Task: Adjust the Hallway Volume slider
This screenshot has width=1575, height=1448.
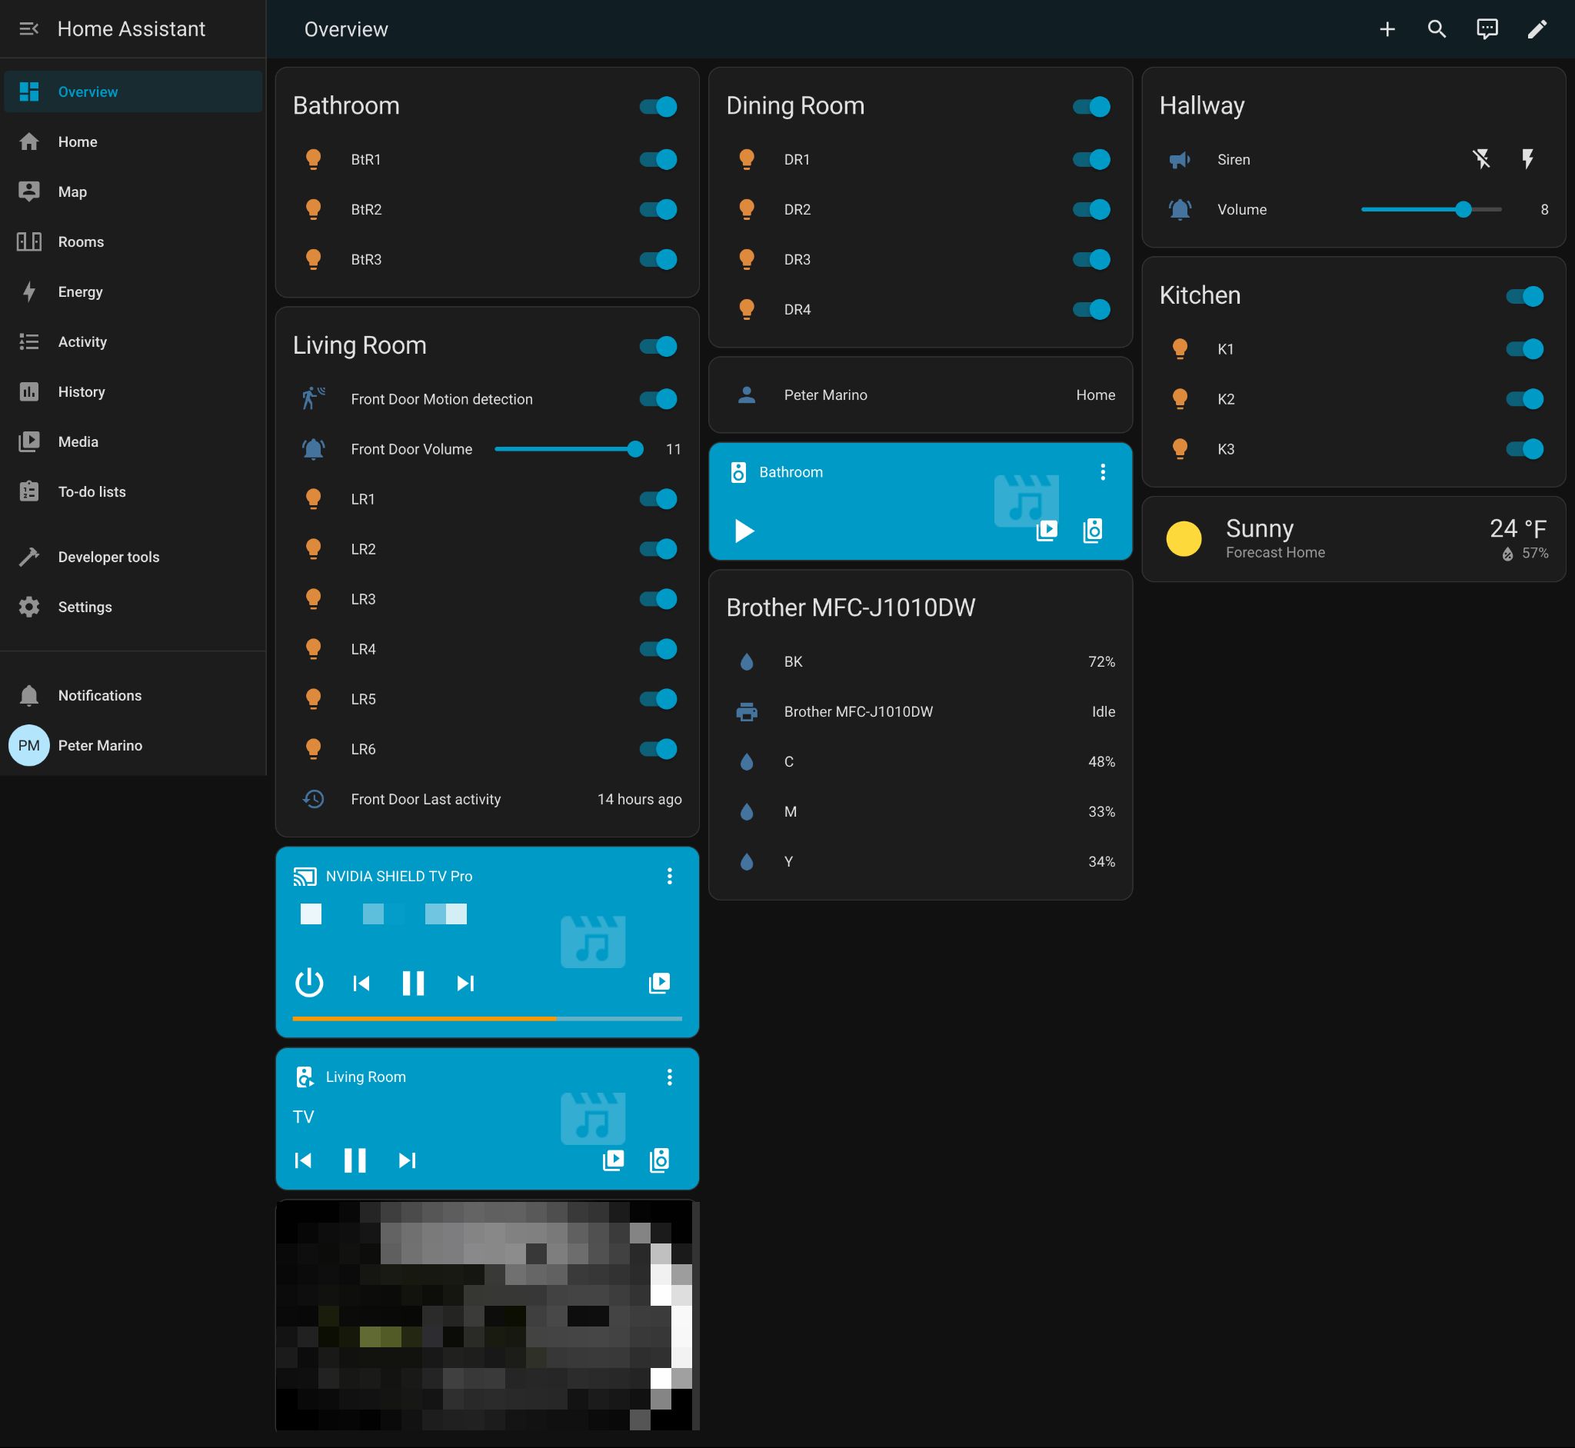Action: click(x=1463, y=209)
